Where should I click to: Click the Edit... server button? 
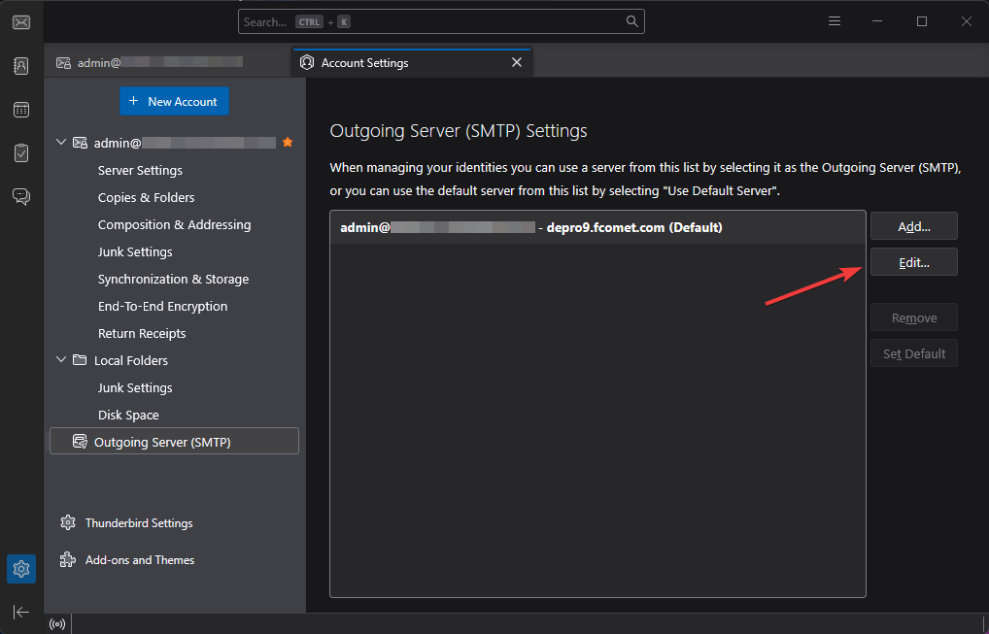[914, 262]
